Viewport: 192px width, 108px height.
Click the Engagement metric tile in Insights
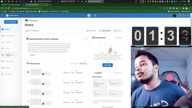[115, 83]
